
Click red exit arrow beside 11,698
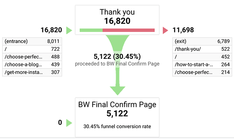tap(165, 31)
